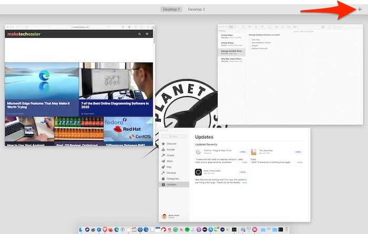Click the TickTick app icon in Updates
Screen dimensions: 368x234
(x=198, y=152)
